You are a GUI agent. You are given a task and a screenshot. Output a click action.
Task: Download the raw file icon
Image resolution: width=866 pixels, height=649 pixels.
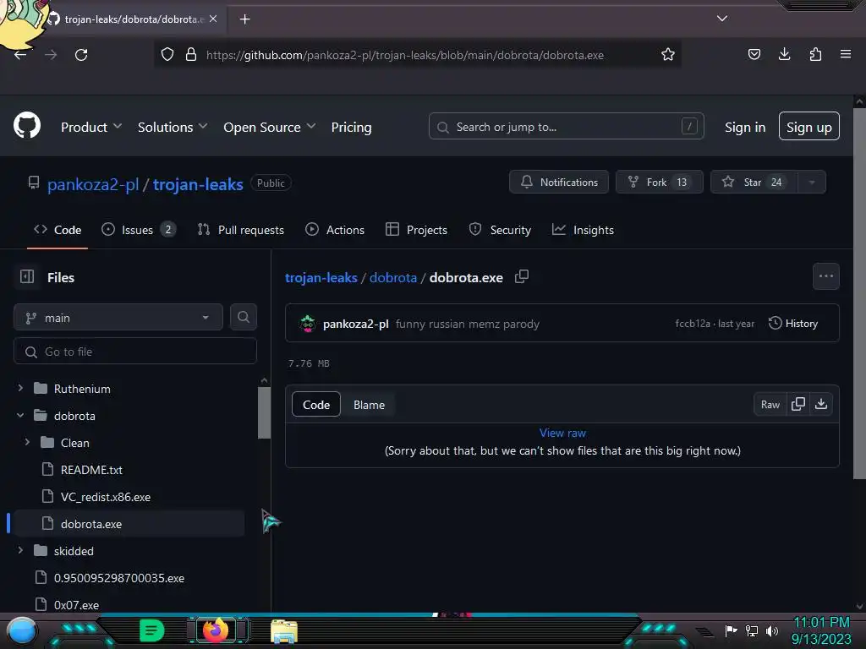click(x=821, y=404)
